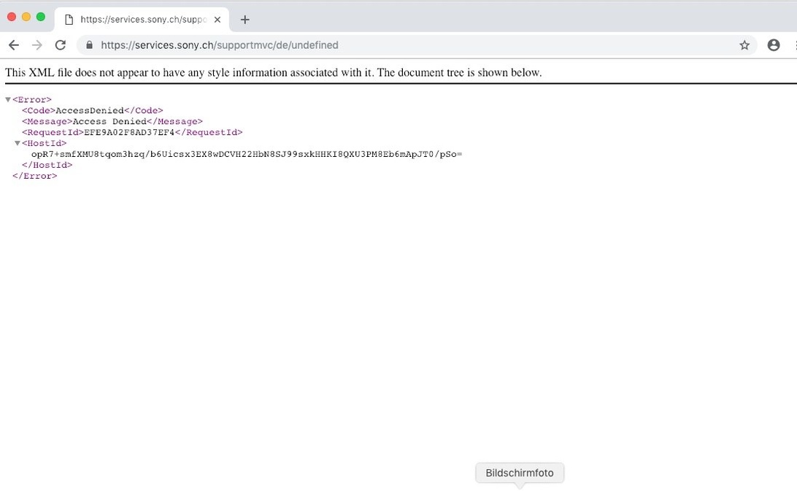Click the AccessDenied code text
Image resolution: width=797 pixels, height=491 pixels.
(x=89, y=111)
